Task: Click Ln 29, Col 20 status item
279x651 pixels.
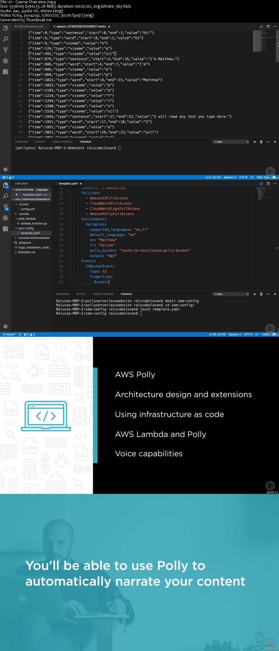Action: [217, 334]
